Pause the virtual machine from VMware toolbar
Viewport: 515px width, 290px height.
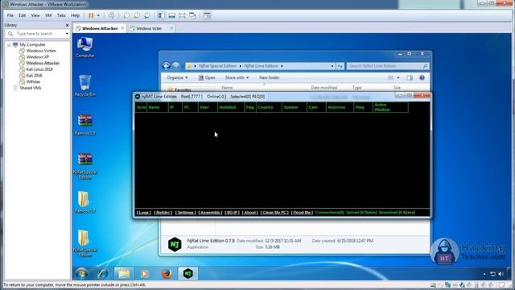(x=91, y=15)
